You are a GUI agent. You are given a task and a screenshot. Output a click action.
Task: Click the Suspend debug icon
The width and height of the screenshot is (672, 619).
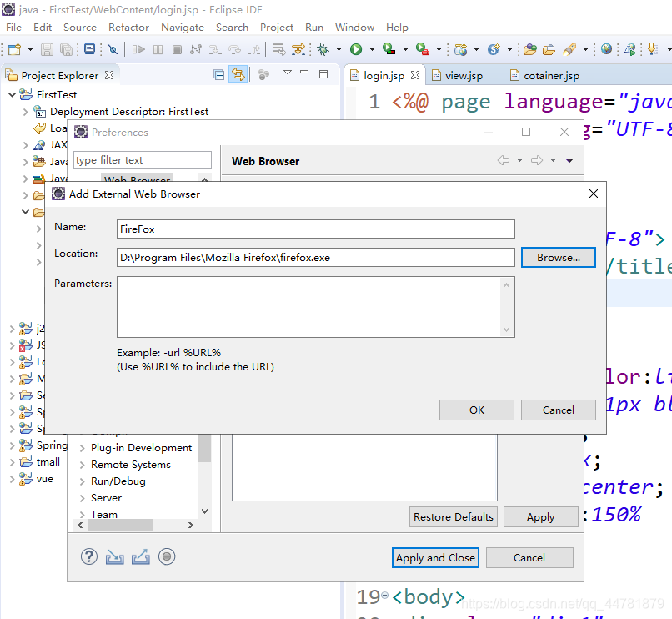point(158,49)
